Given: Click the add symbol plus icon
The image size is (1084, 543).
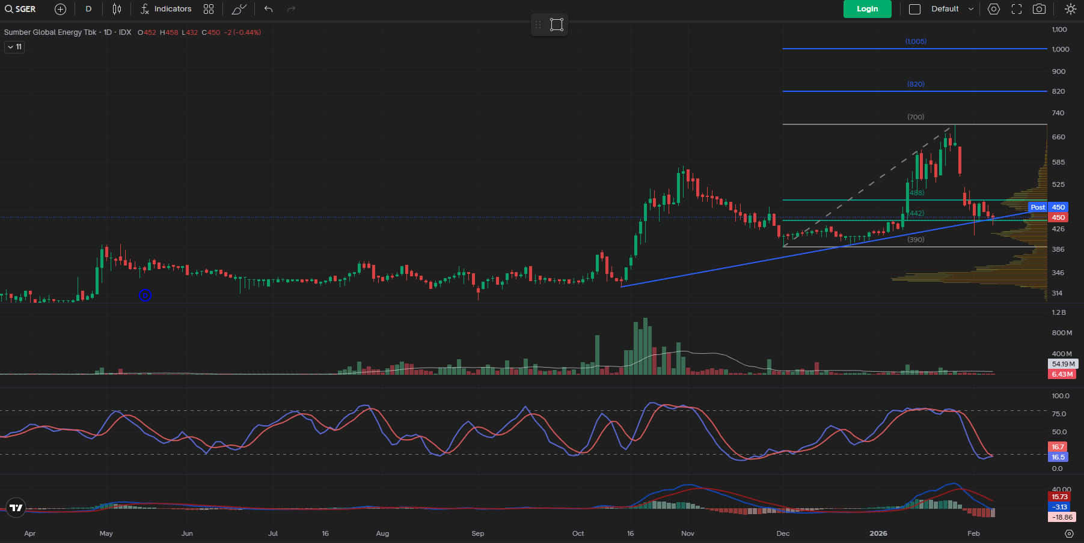Looking at the screenshot, I should 60,9.
